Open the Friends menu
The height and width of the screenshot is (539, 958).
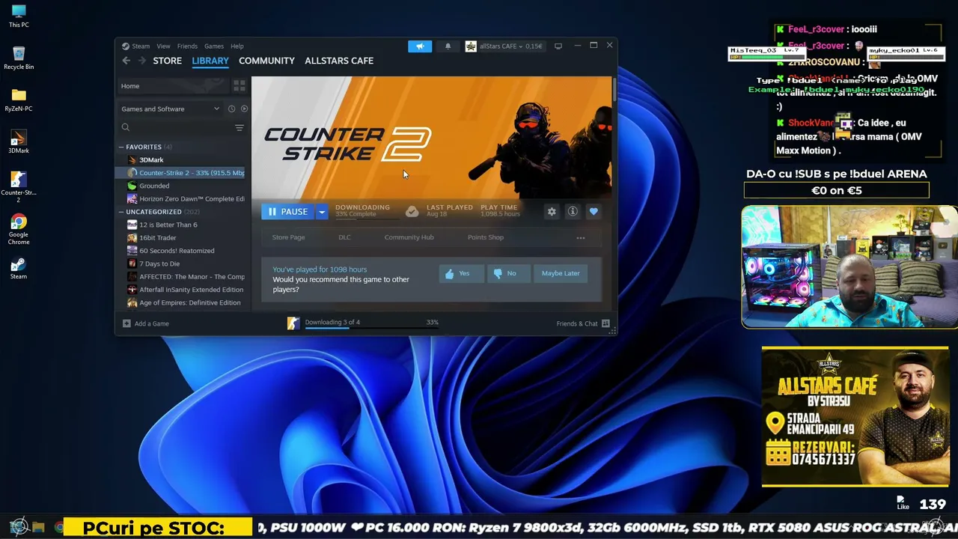click(187, 46)
